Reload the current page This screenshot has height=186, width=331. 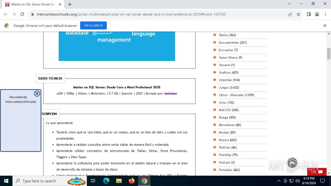coord(22,14)
